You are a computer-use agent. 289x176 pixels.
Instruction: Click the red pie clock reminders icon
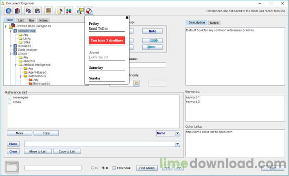tap(89, 11)
